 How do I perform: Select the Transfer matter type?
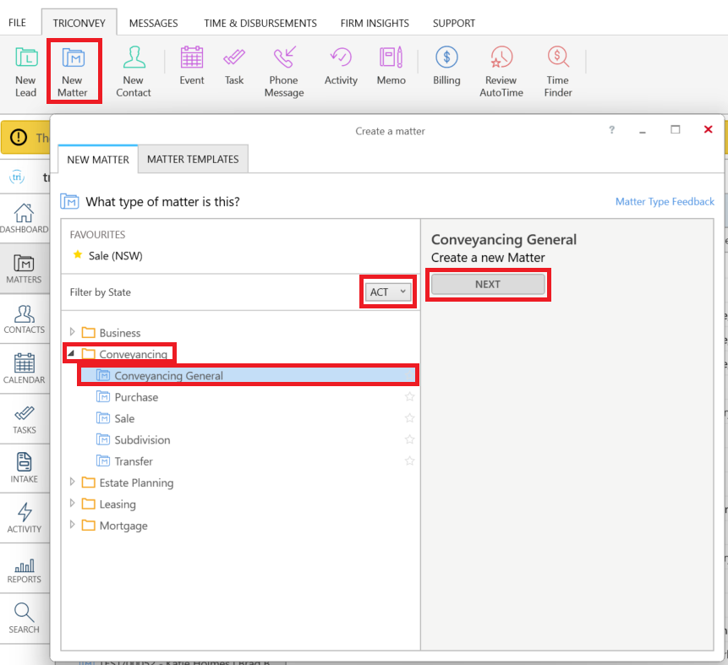tap(134, 461)
